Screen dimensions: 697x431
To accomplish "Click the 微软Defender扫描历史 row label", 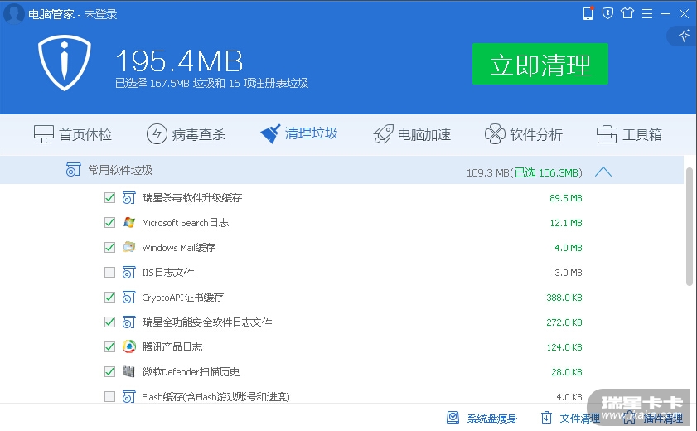I will point(191,372).
